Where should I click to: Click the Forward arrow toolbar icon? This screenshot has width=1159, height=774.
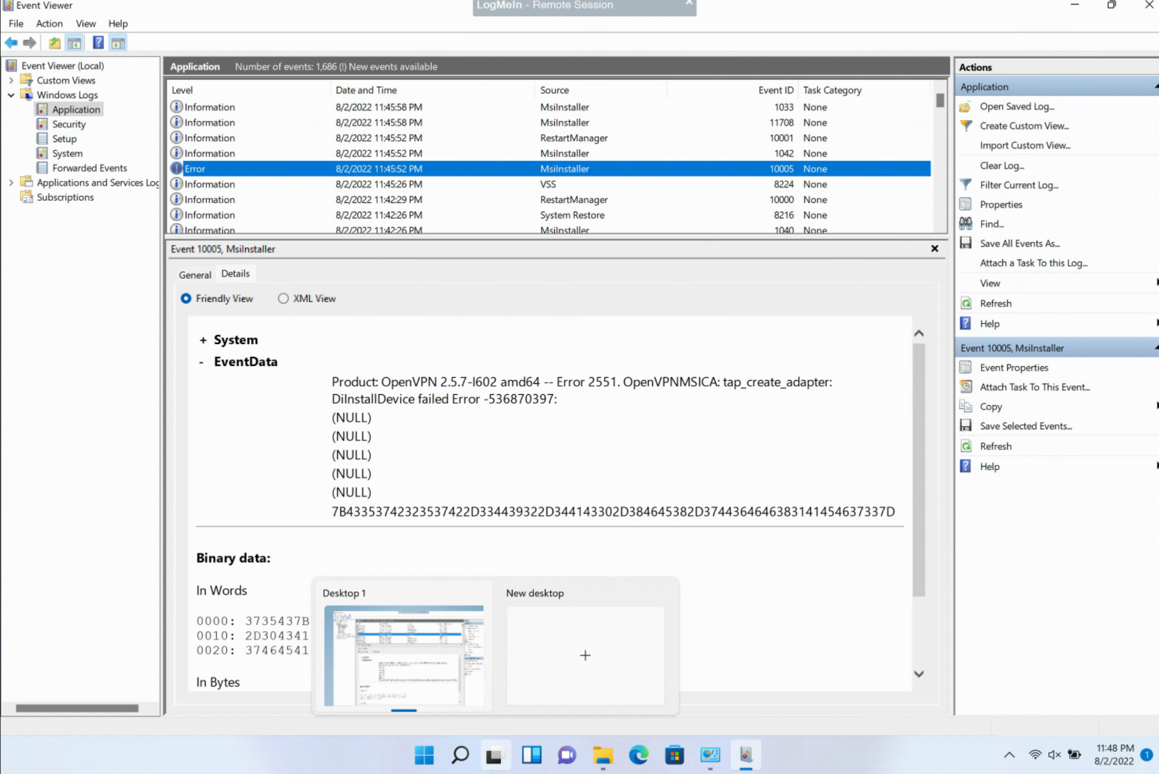pyautogui.click(x=30, y=43)
